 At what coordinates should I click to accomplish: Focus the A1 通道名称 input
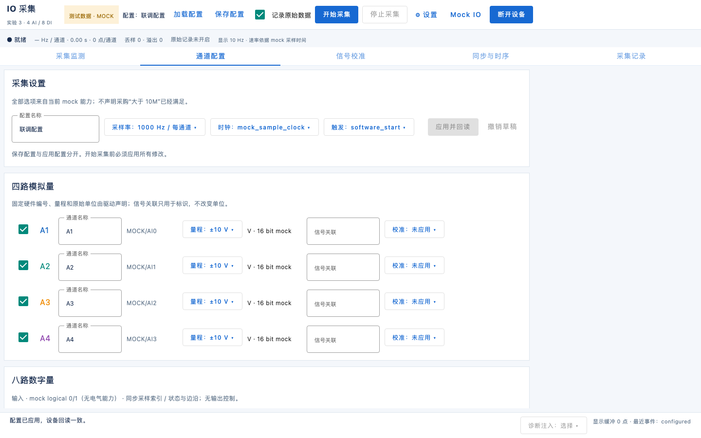pos(90,231)
